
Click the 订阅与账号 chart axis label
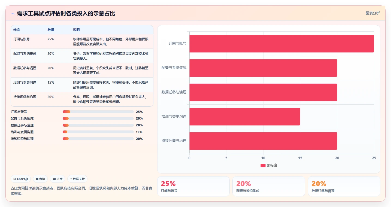coord(177,43)
